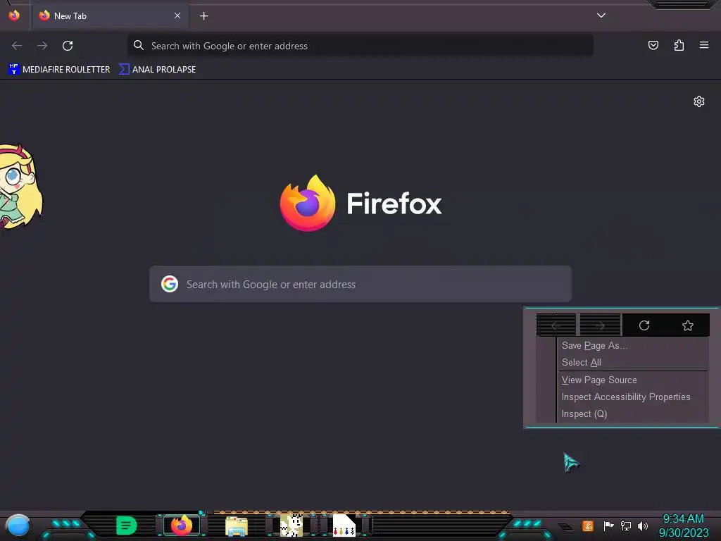Viewport: 721px width, 541px height.
Task: Click the Google logo in the search box
Action: 170,284
